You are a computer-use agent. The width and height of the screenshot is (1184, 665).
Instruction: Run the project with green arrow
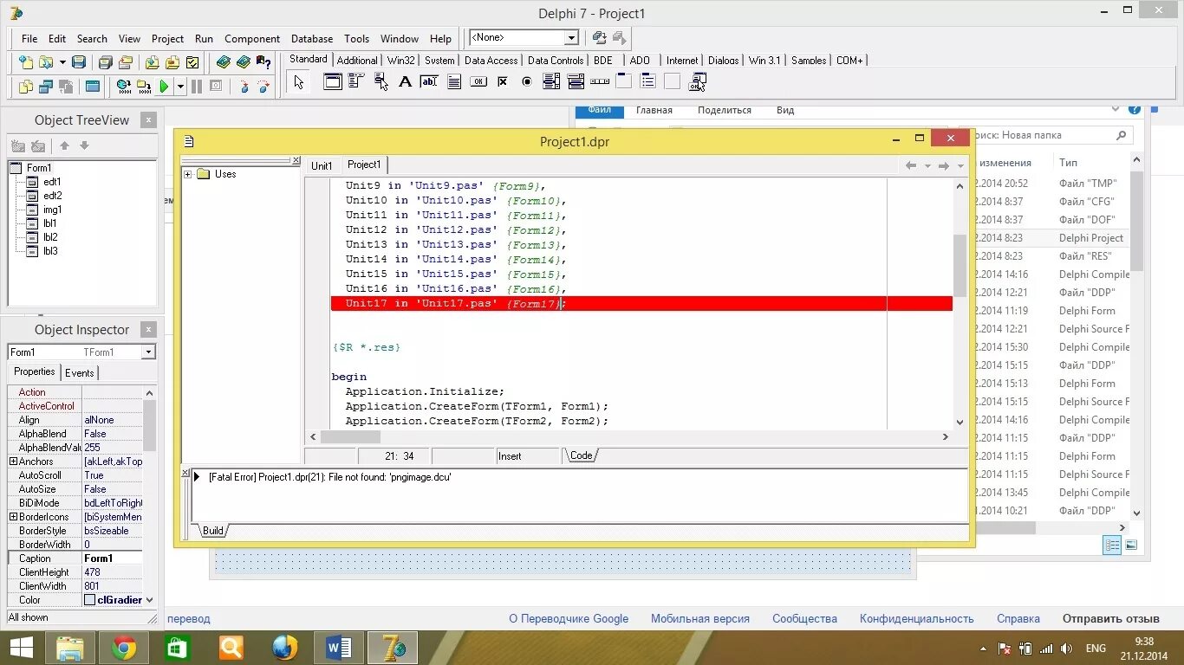(x=164, y=86)
